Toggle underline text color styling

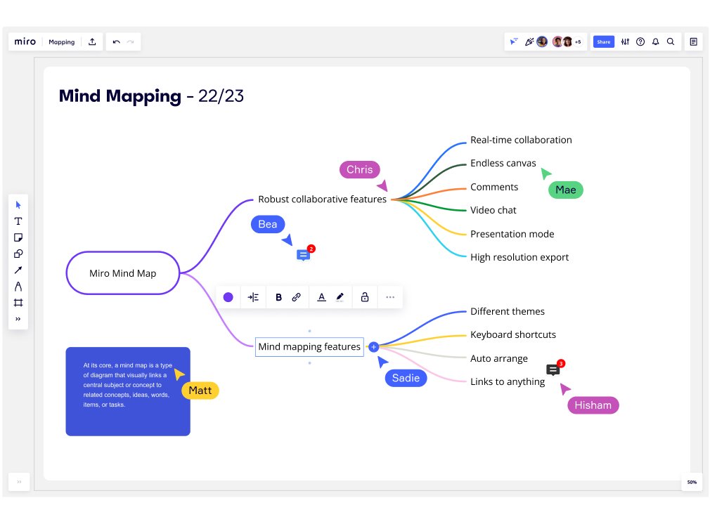[321, 296]
